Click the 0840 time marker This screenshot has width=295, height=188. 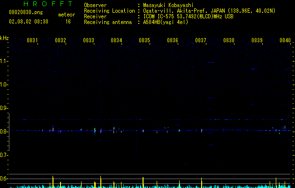pyautogui.click(x=285, y=40)
